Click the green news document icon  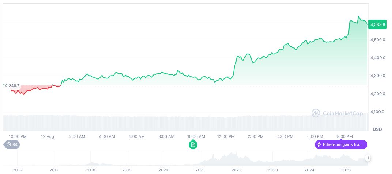(x=193, y=145)
